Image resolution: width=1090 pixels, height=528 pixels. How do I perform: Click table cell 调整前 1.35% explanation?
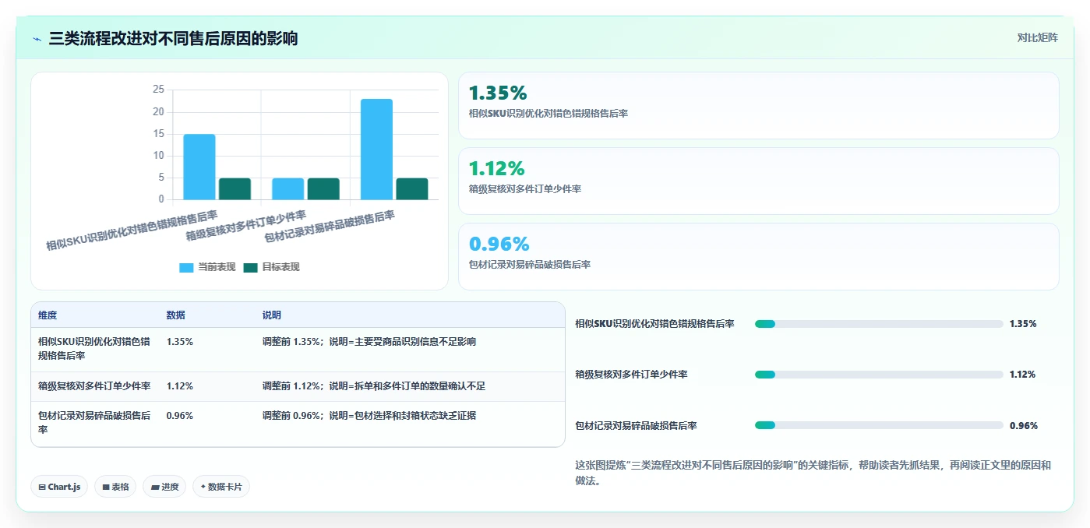click(x=369, y=342)
